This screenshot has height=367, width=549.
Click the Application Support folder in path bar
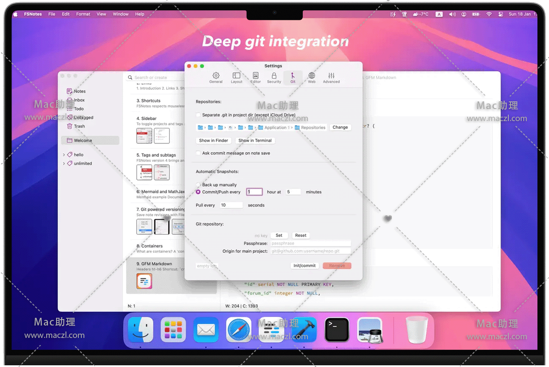tap(274, 127)
